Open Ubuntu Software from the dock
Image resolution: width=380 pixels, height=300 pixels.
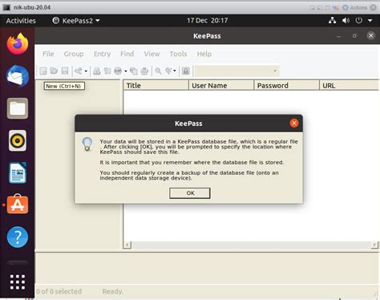click(18, 205)
